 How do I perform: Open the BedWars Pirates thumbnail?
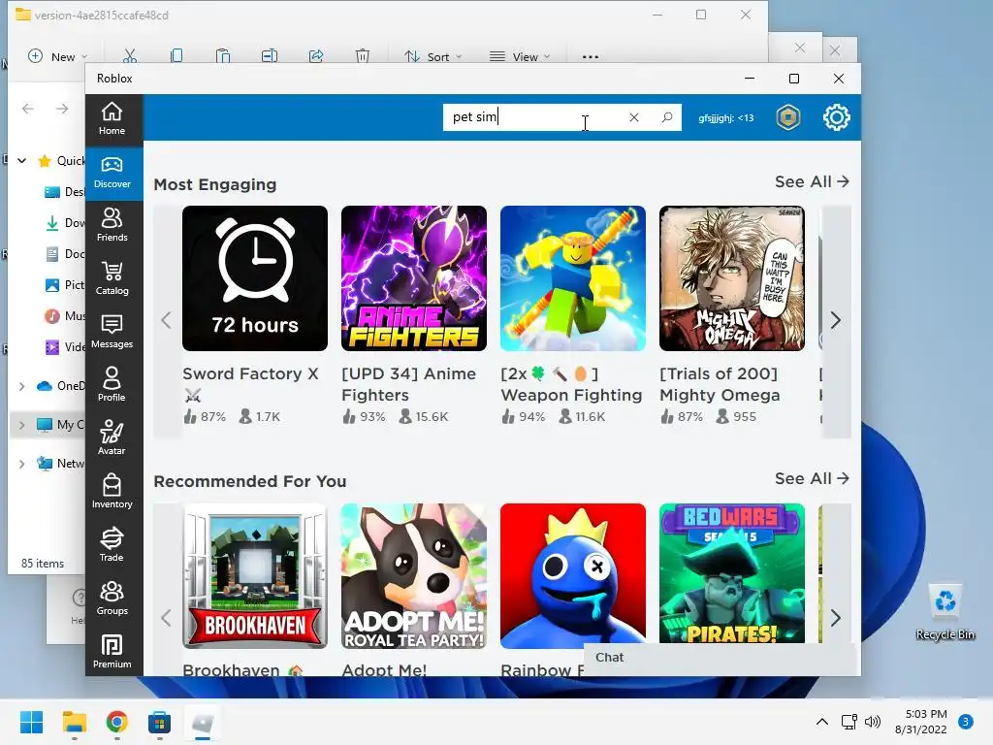732,573
